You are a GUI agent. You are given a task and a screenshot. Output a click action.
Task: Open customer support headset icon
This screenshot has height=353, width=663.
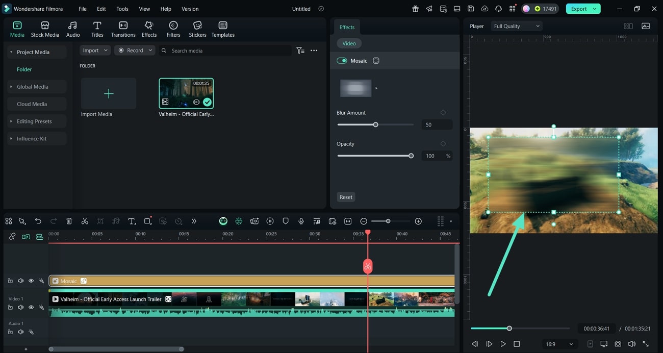coord(498,9)
